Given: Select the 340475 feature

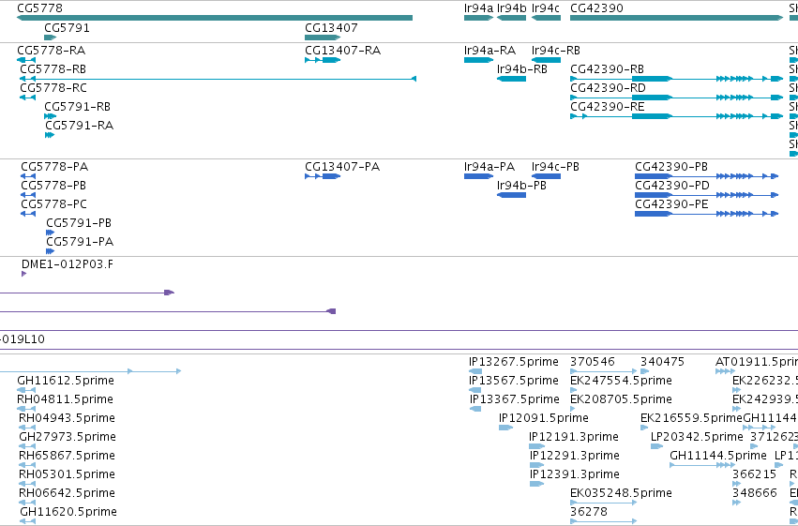Looking at the screenshot, I should coord(645,371).
